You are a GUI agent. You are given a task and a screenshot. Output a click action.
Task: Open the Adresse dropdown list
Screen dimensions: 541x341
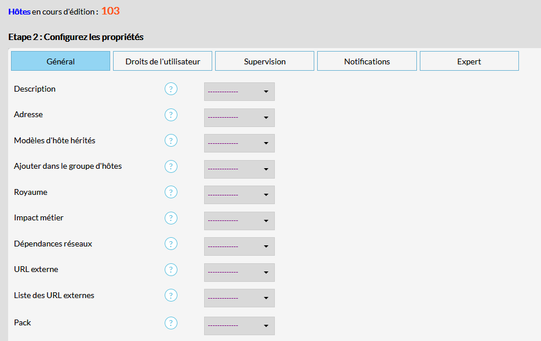239,118
